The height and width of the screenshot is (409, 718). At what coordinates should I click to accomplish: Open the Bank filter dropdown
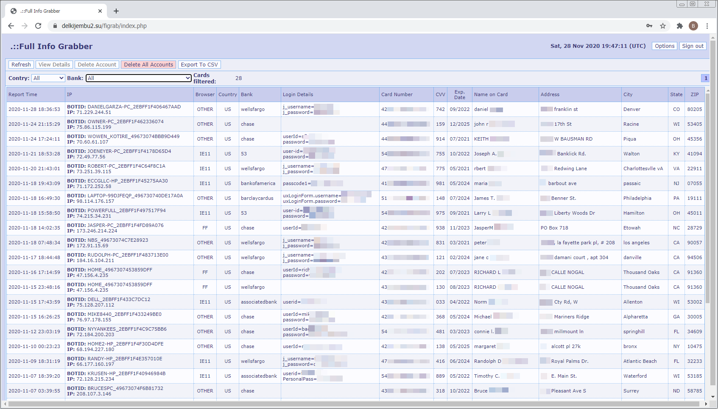tap(138, 78)
